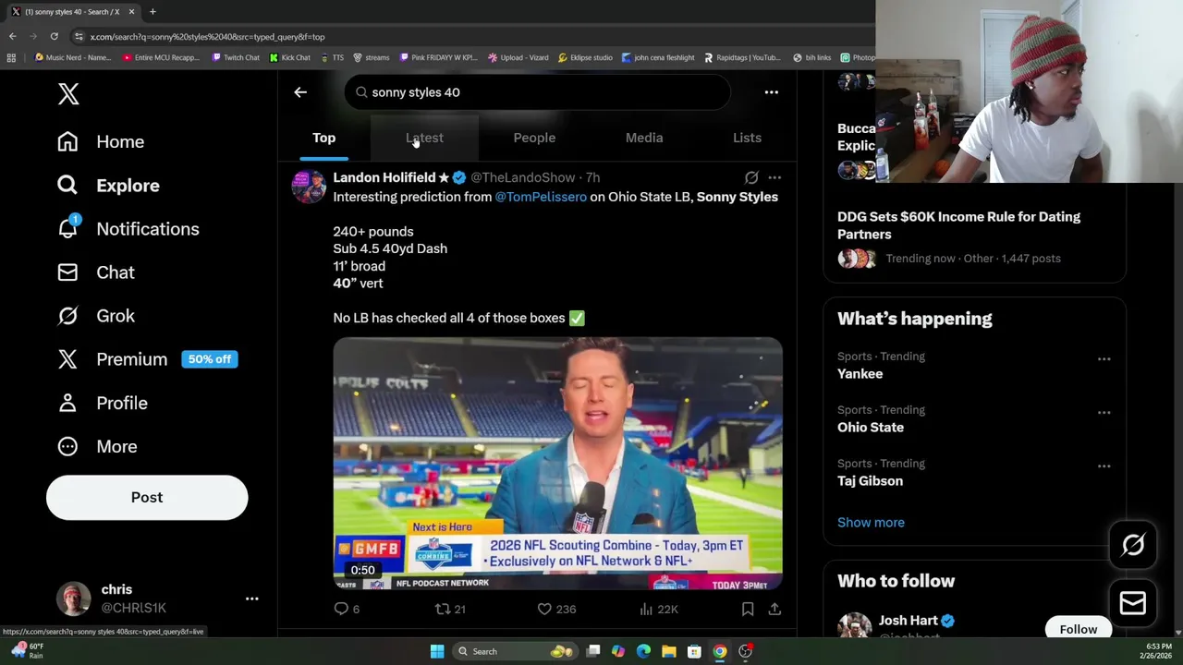Open the Ohio State trending topic
Screen dimensions: 1183x665
coord(871,428)
